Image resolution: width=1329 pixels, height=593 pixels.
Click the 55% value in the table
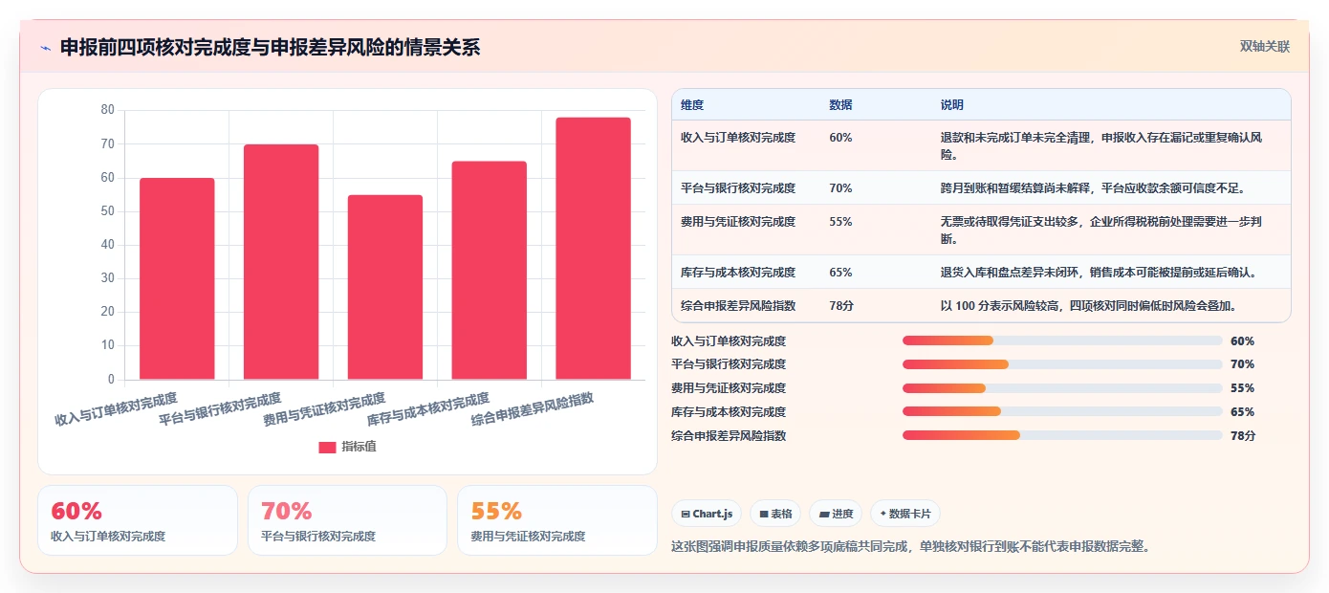[x=840, y=222]
